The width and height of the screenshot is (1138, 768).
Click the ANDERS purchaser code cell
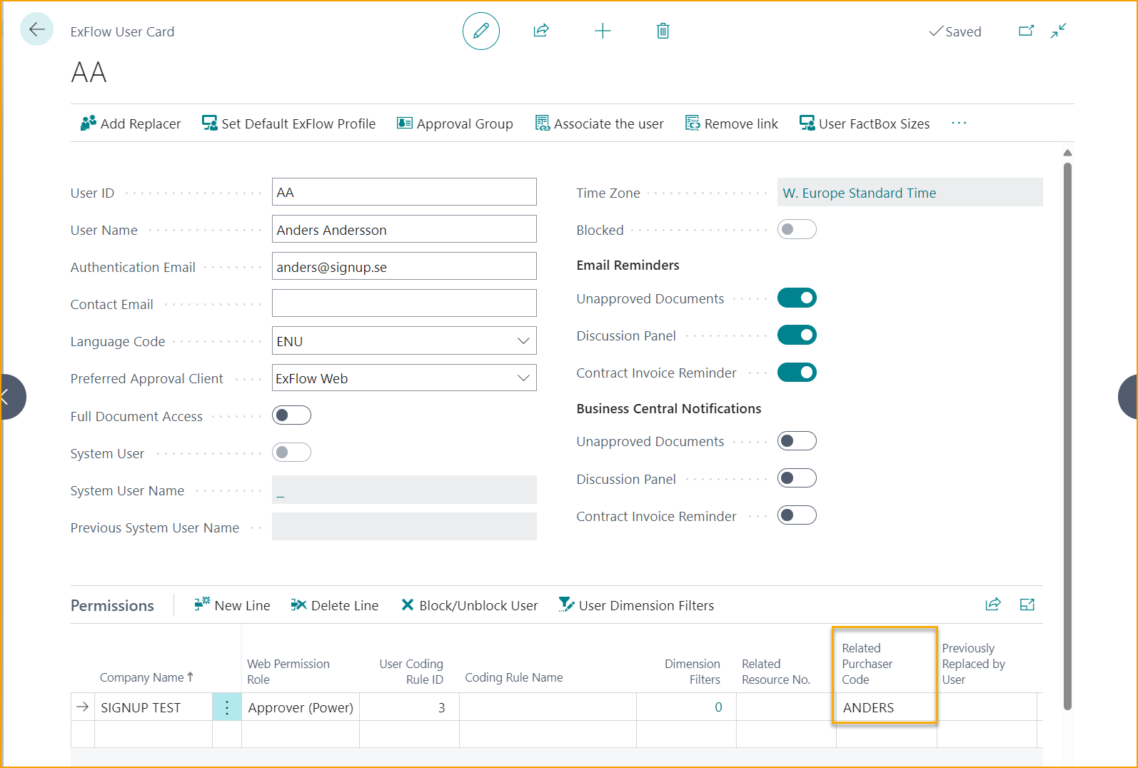tap(886, 707)
